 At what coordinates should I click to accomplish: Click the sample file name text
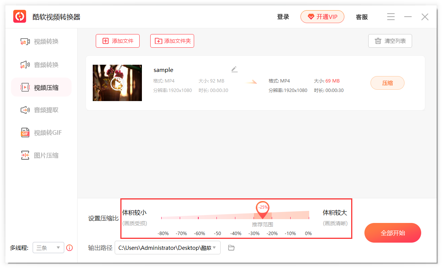[163, 70]
